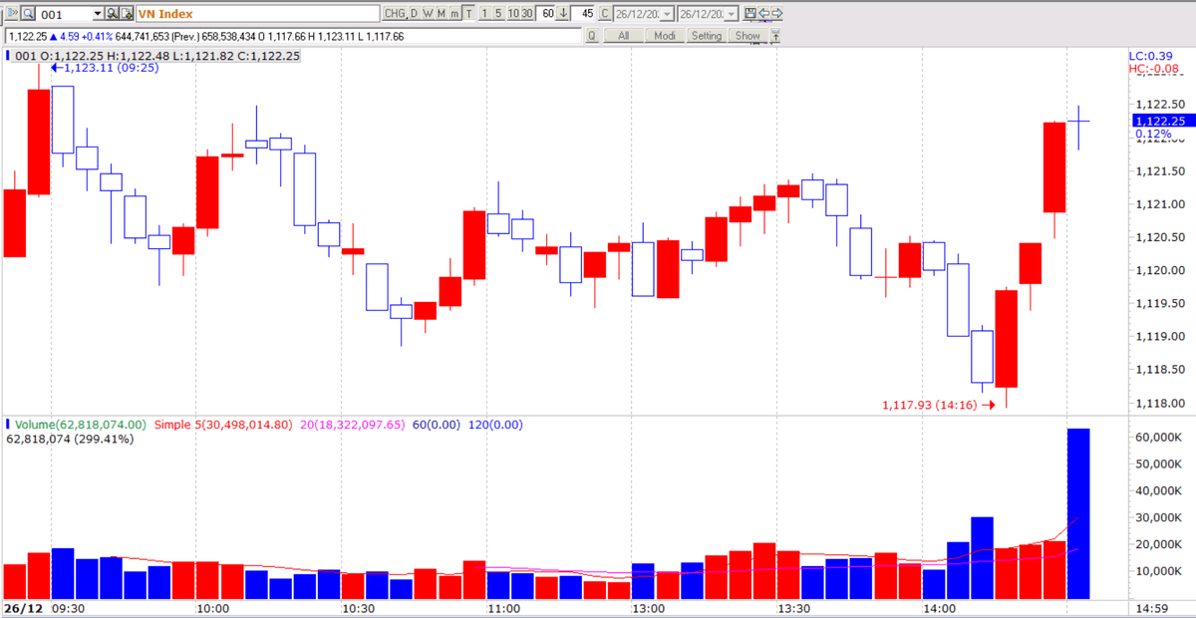Switch to the daily D period
The width and height of the screenshot is (1196, 618).
point(414,14)
